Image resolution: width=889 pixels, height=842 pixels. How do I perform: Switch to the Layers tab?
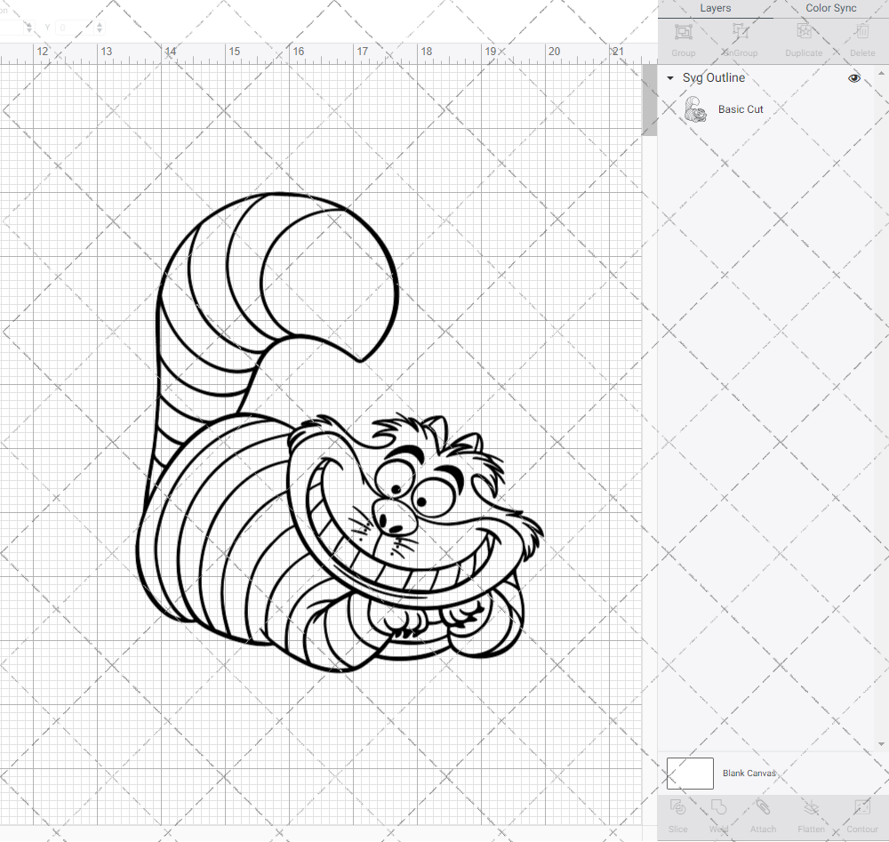click(715, 9)
